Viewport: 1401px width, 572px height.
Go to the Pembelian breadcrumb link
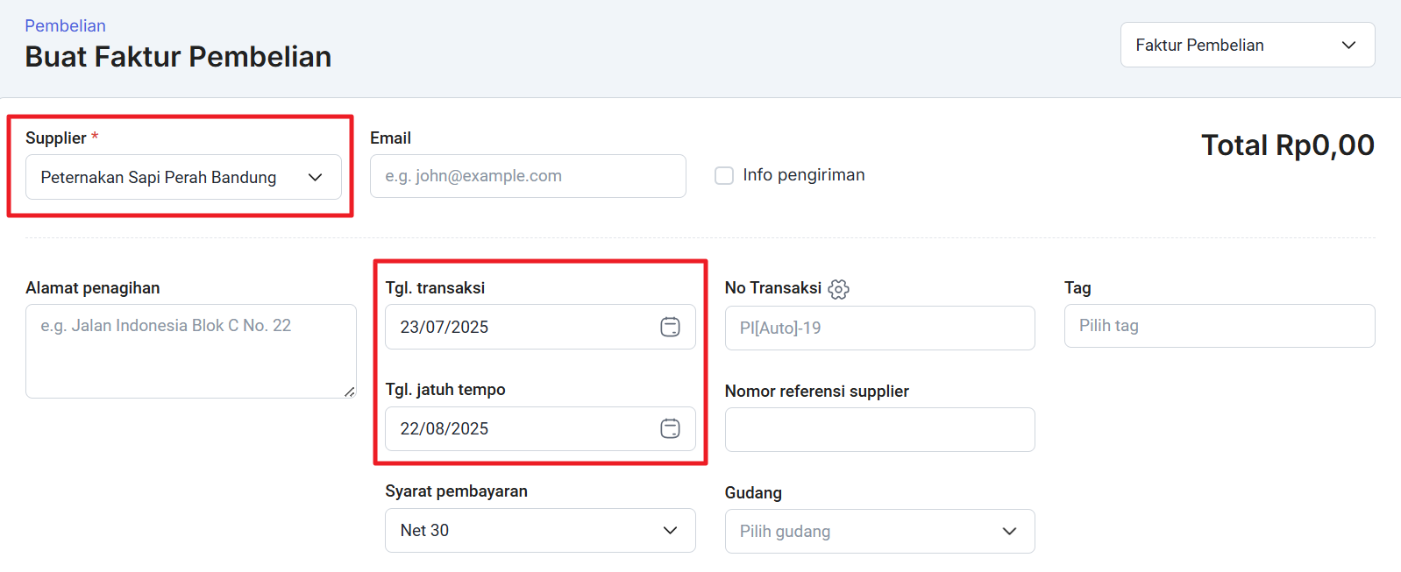click(65, 25)
